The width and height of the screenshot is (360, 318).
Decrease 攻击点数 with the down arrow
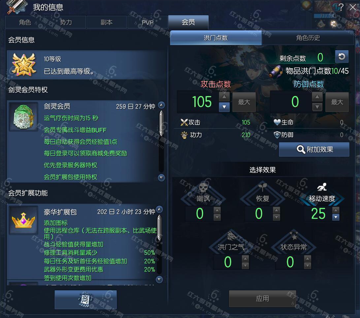tap(224, 107)
